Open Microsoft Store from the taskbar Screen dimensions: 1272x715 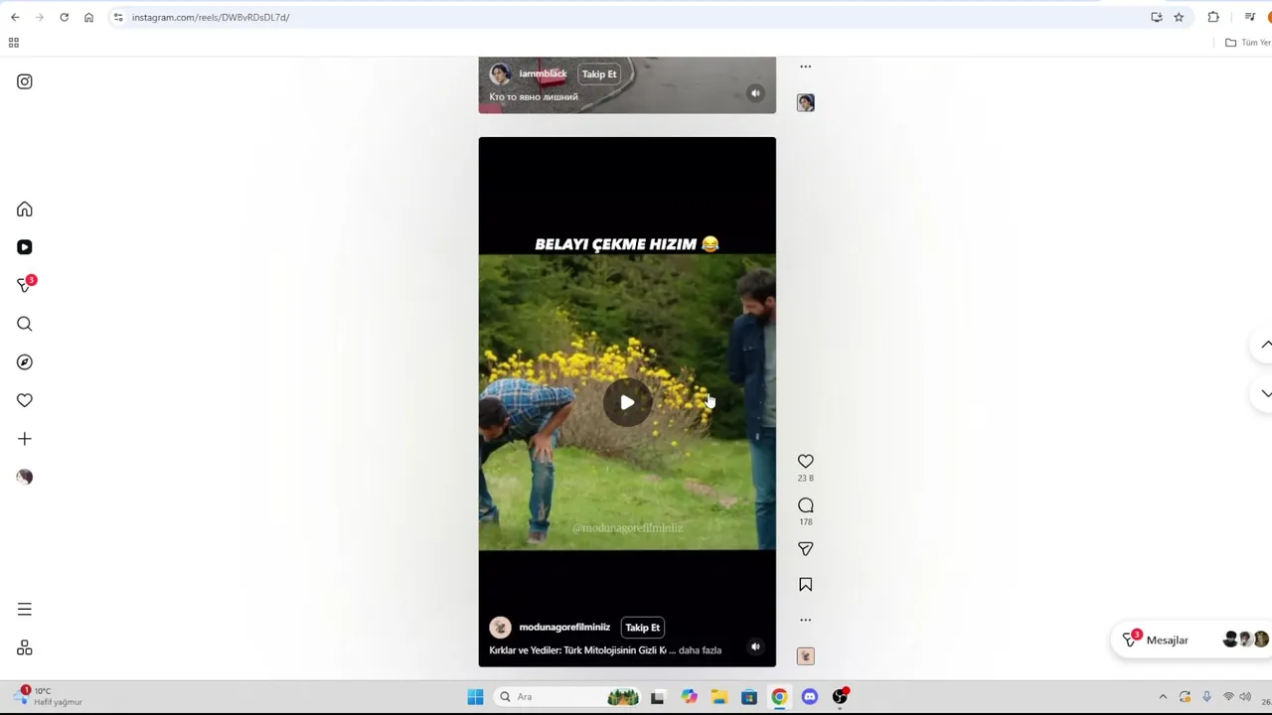[749, 697]
